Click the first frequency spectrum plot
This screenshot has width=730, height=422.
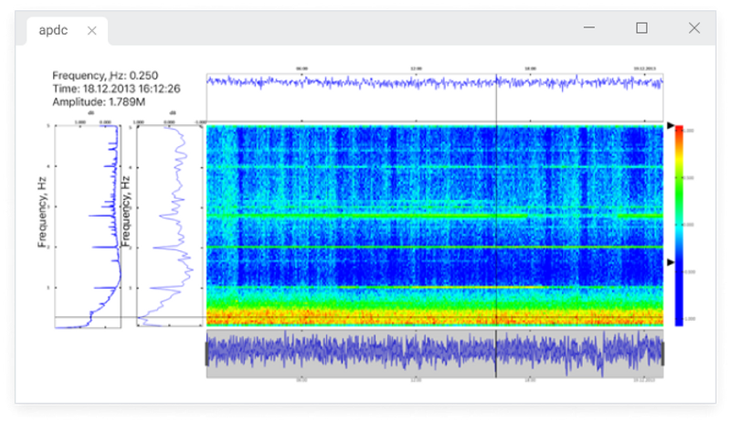(88, 227)
